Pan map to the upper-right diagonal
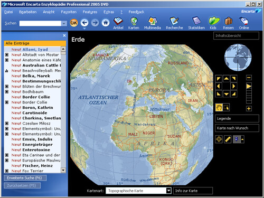Image resolution: width=264 pixels, height=198 pixels. click(x=234, y=79)
